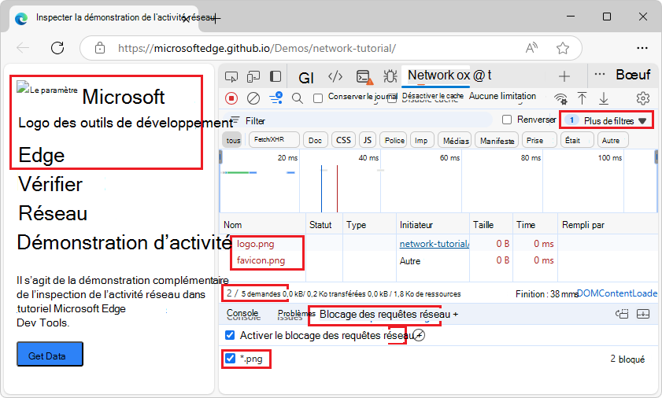Open network-tutorial/ initiator link
Screen dimensions: 662x398
tap(435, 244)
